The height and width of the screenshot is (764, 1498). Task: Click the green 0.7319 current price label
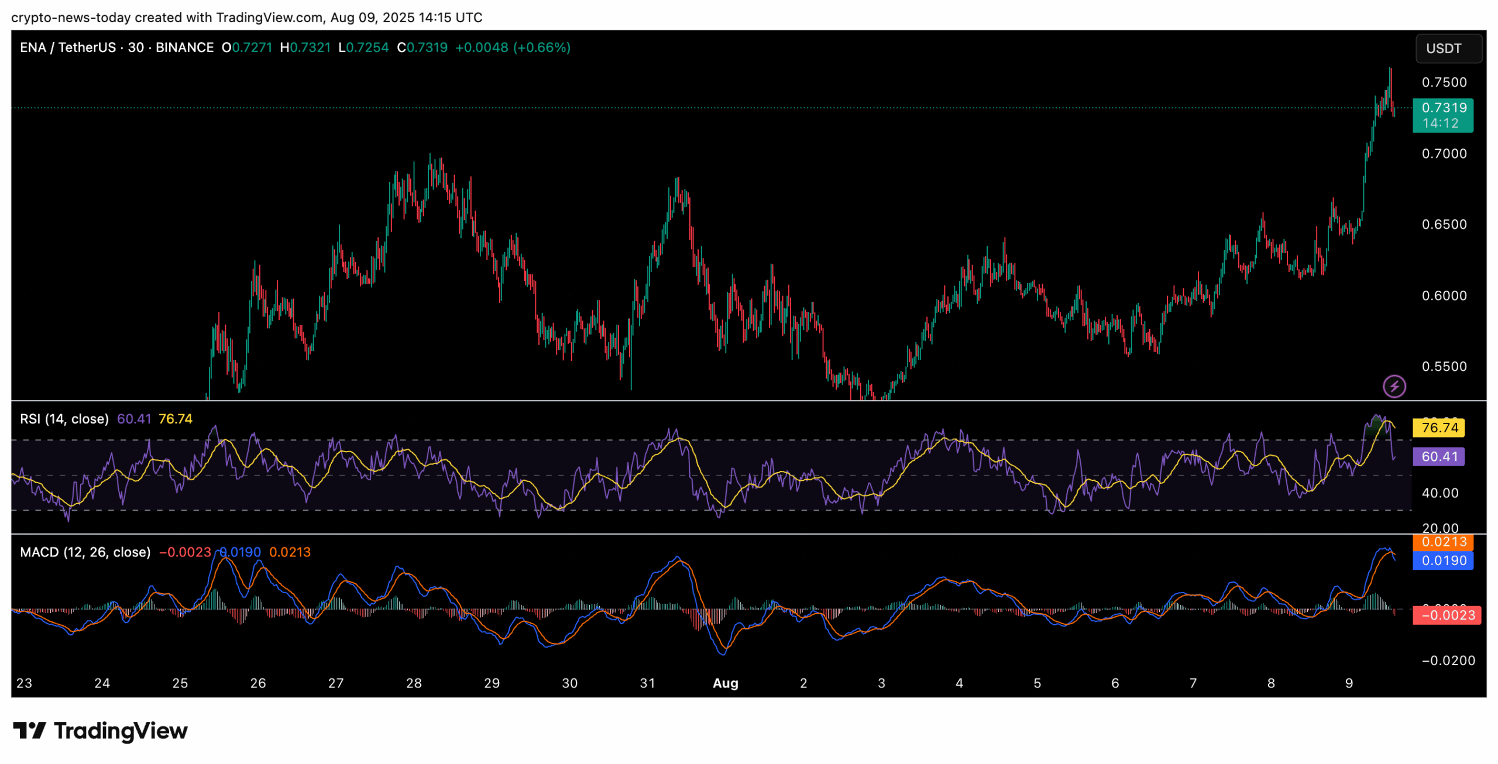pos(1444,108)
